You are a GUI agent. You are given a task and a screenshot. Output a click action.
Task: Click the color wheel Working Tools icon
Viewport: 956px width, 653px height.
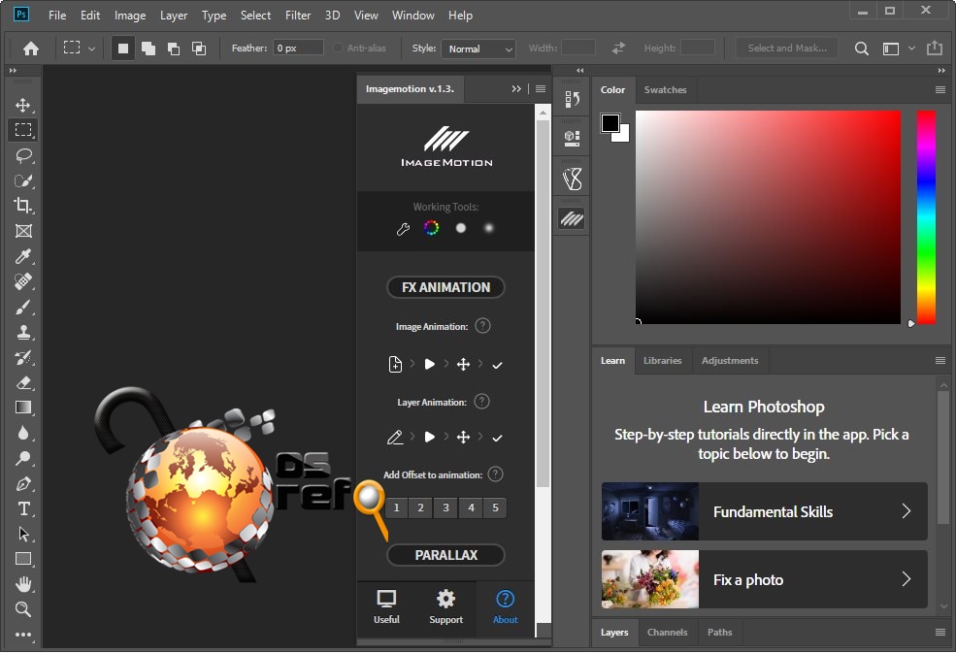pos(431,228)
